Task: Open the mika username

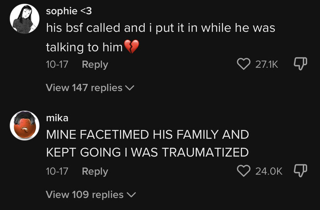Action: point(57,118)
